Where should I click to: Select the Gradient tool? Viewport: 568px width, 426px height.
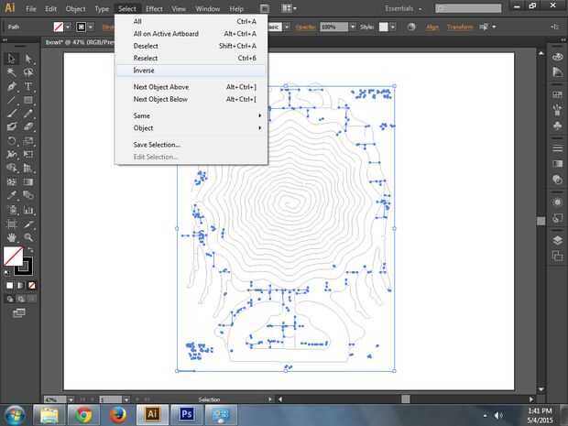28,181
